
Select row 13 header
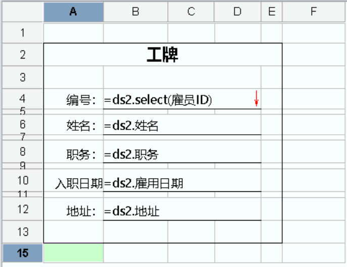click(x=23, y=232)
